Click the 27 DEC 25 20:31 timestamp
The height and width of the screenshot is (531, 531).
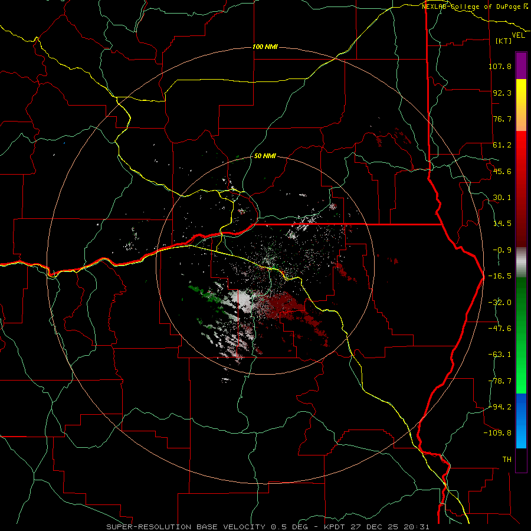pyautogui.click(x=389, y=527)
